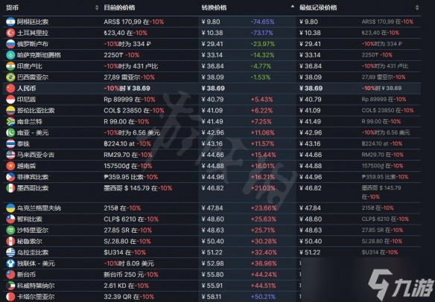Click the Kazakhstan tenge flag icon
435x302 pixels.
pos(10,55)
